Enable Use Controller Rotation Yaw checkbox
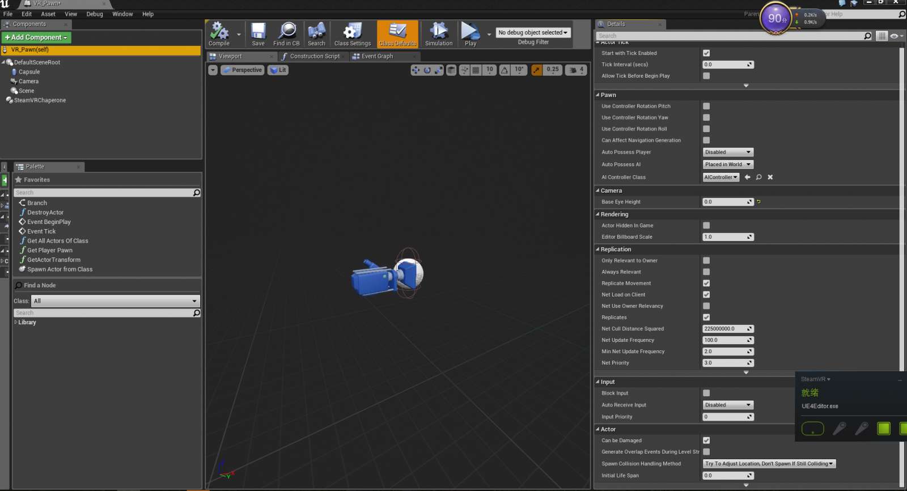The height and width of the screenshot is (491, 907). pos(706,118)
